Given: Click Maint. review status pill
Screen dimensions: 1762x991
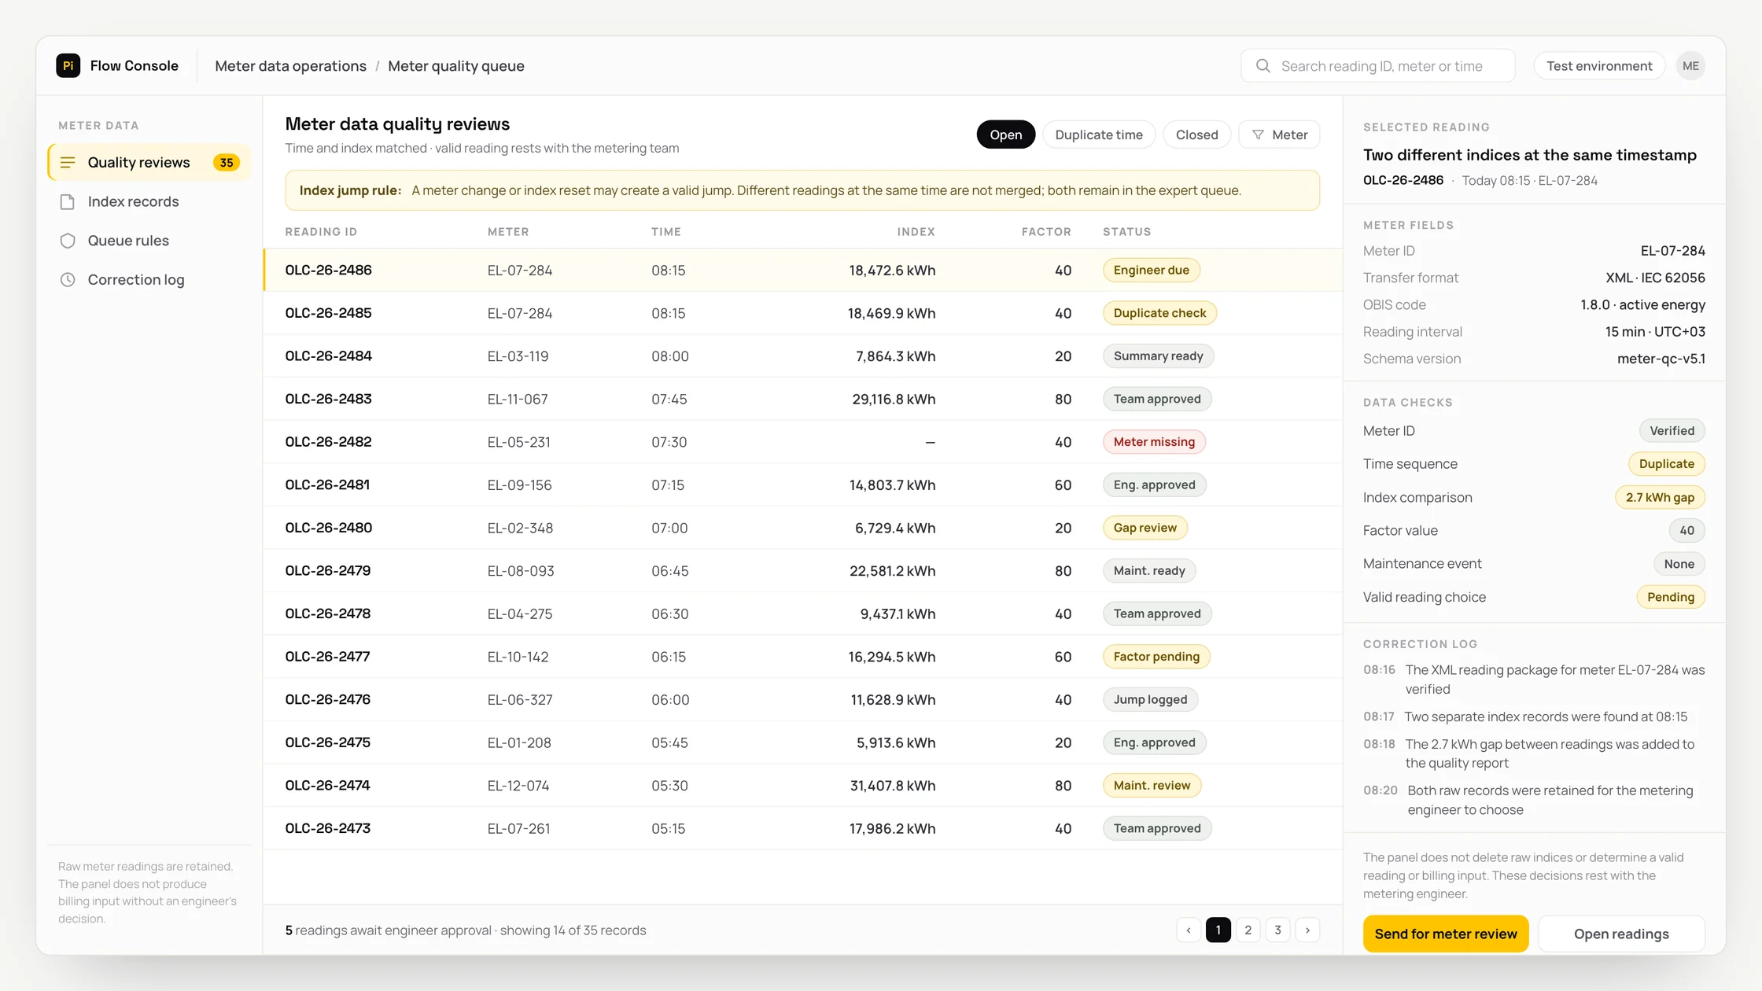Looking at the screenshot, I should 1152,786.
